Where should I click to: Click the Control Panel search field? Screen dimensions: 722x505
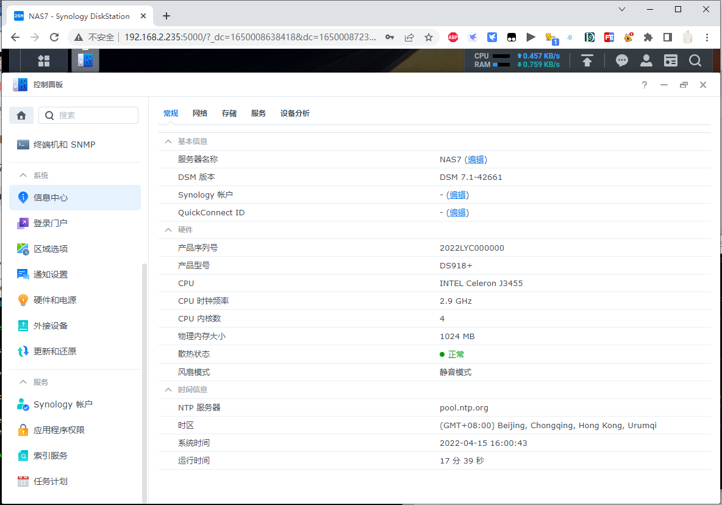coord(88,115)
